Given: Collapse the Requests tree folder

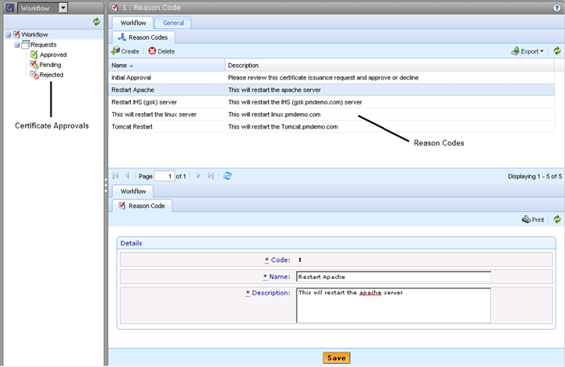Looking at the screenshot, I should (x=16, y=45).
